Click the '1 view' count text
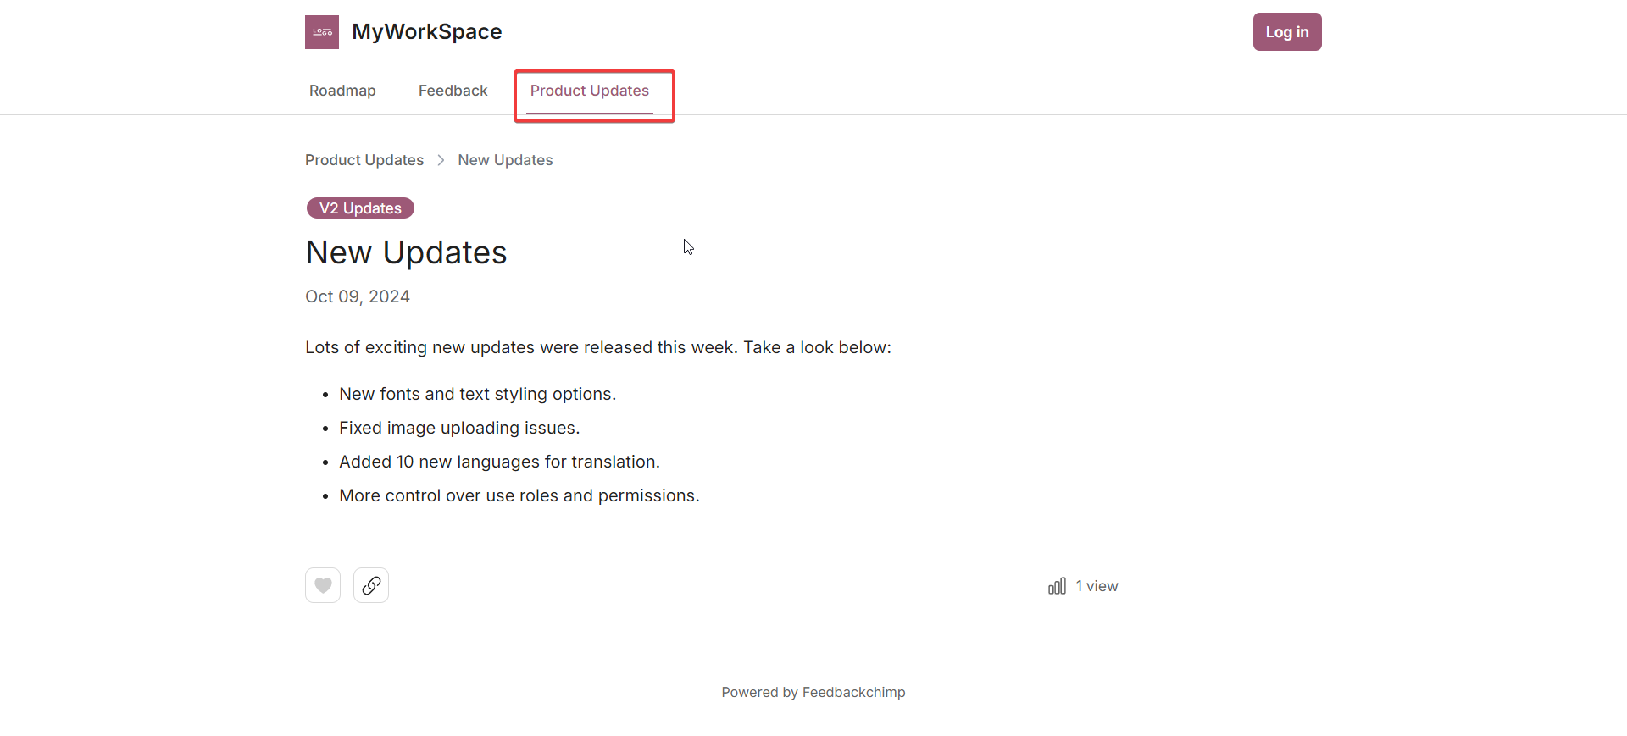1627x736 pixels. point(1097,586)
